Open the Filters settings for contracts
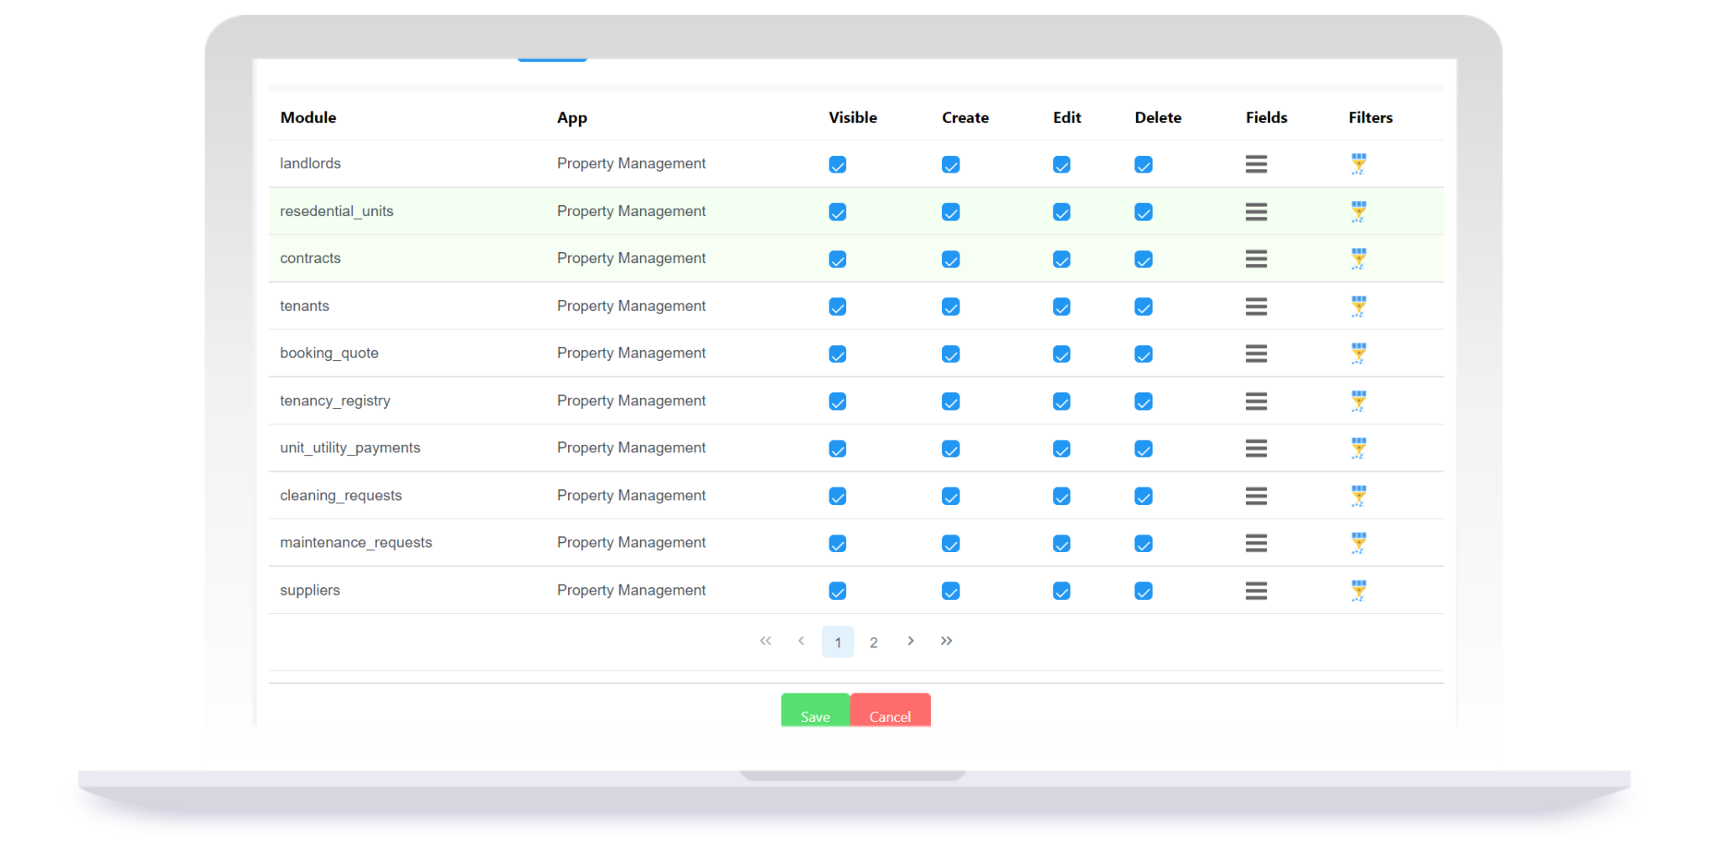 click(x=1359, y=259)
